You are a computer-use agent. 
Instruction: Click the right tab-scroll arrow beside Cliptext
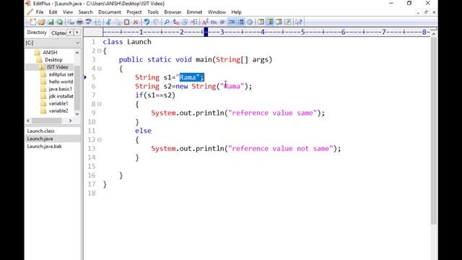tap(77, 32)
